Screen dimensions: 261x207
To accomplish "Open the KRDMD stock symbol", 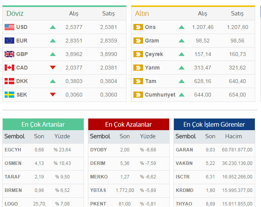I will (x=185, y=190).
